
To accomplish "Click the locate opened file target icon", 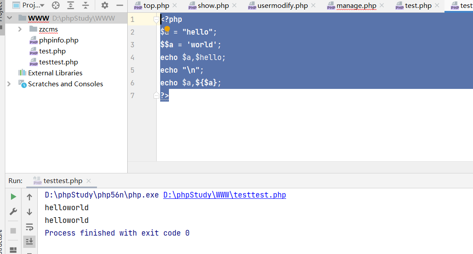I will point(56,5).
